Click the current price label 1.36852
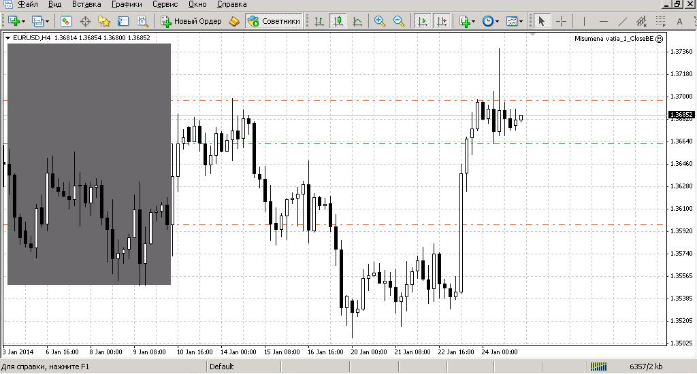This screenshot has height=374, width=697. pyautogui.click(x=681, y=115)
